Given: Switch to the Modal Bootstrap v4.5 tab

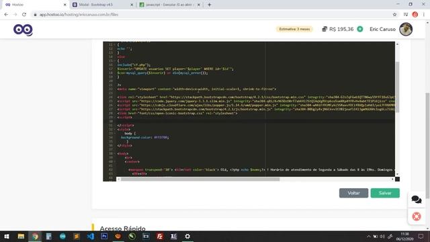Looking at the screenshot, I should pyautogui.click(x=103, y=5).
